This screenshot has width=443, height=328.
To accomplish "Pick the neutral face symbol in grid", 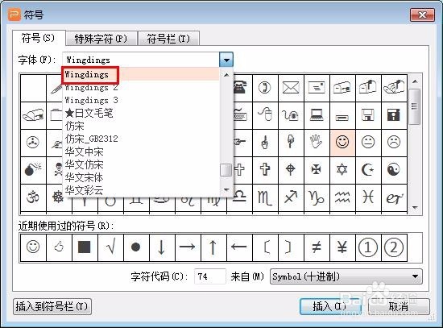I will click(x=368, y=142).
